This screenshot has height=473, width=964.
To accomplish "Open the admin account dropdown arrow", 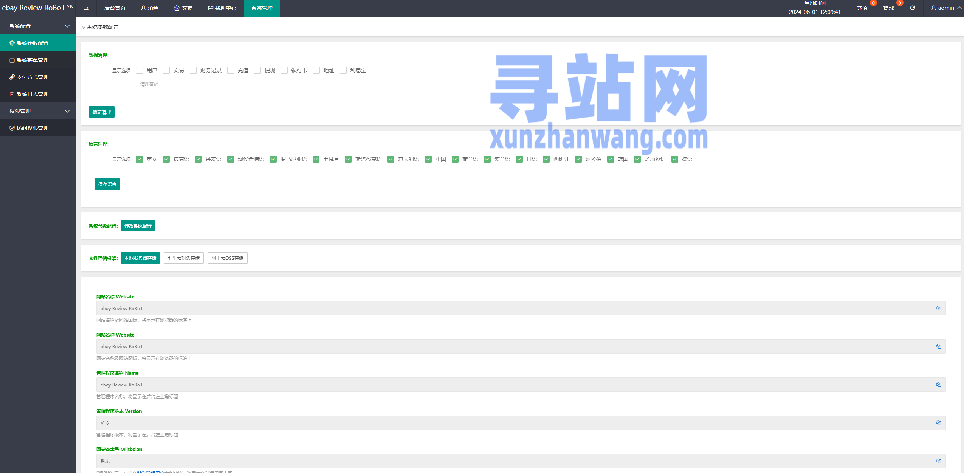I will [959, 8].
